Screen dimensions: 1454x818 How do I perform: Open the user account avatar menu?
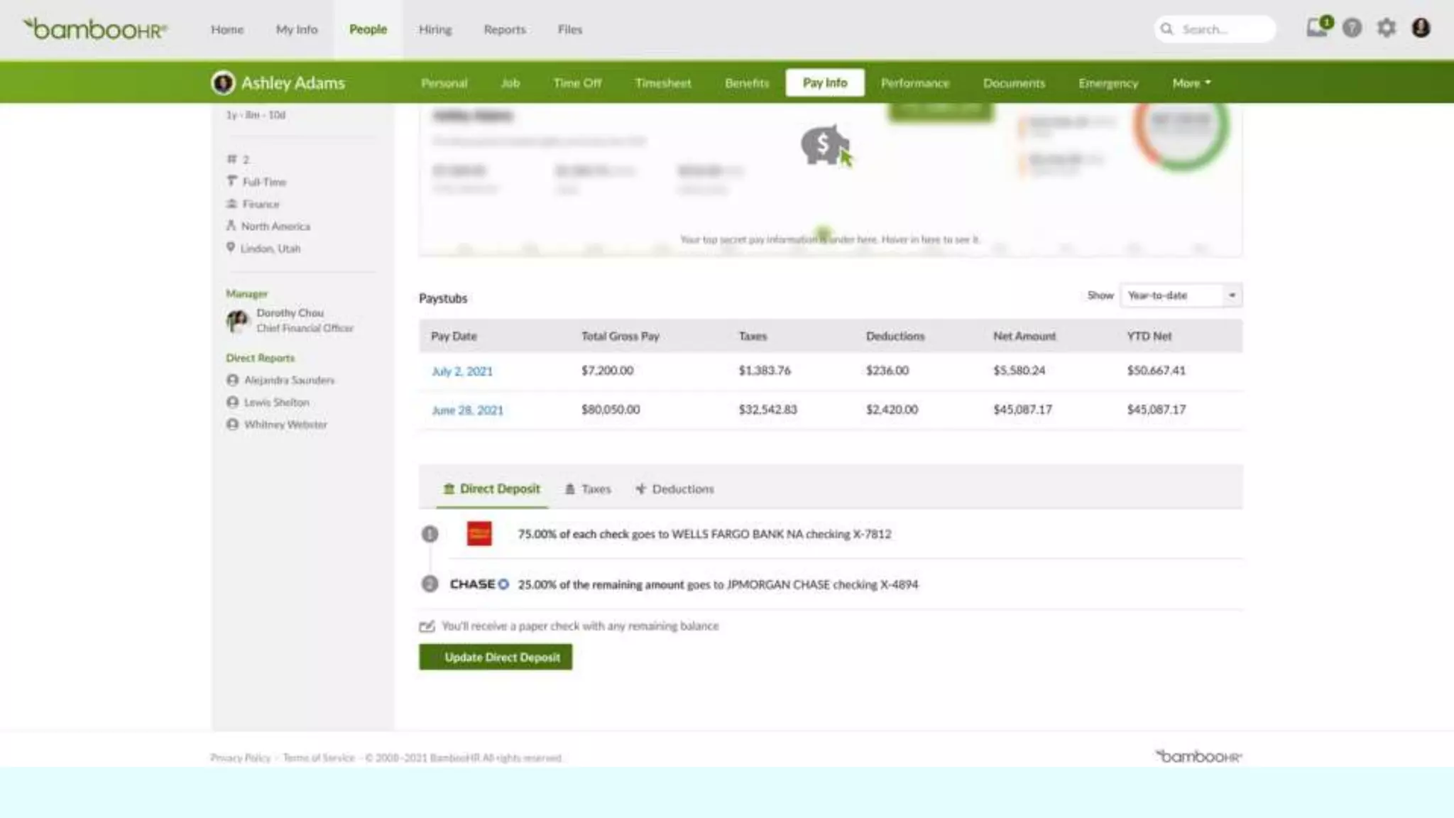point(1421,28)
